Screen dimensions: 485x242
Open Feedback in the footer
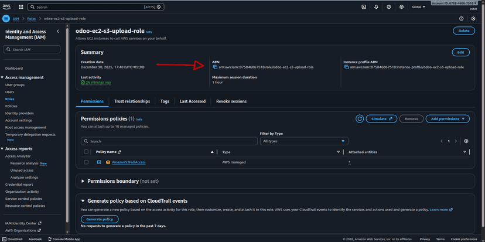(x=35, y=239)
